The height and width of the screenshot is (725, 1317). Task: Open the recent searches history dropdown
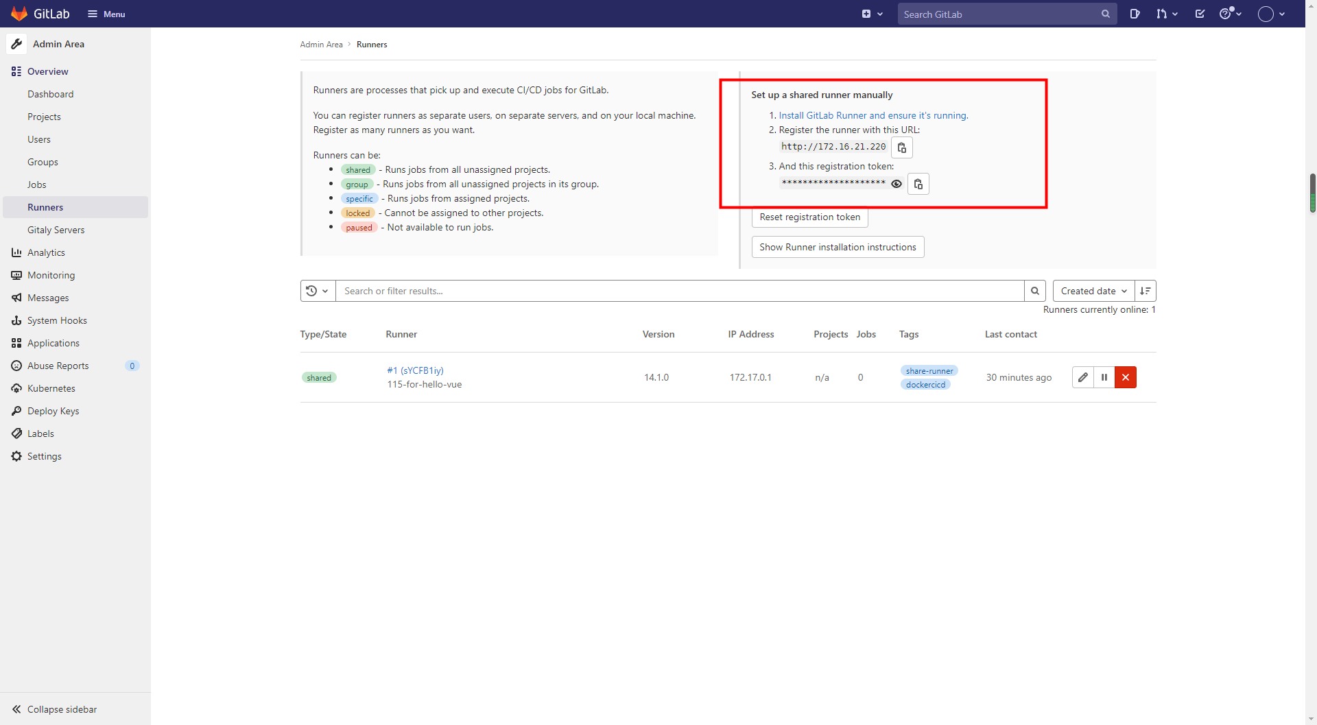pos(318,291)
